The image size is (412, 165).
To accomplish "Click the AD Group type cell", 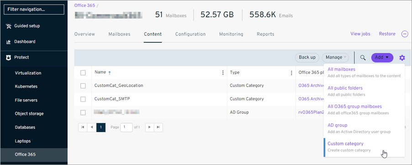I will 239,112.
